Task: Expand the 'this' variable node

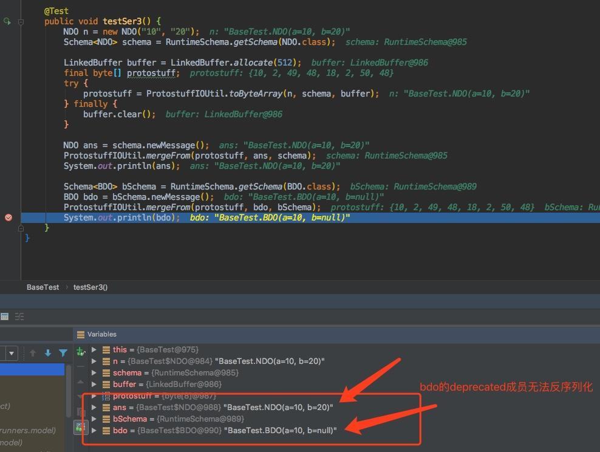Action: click(x=94, y=349)
